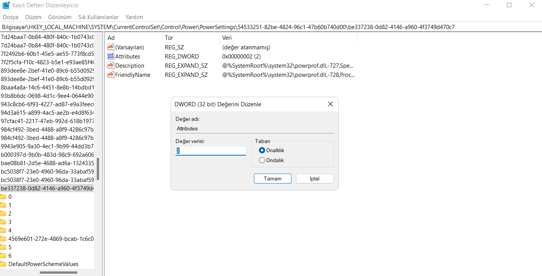
Task: Click the REG_DWORD type cell
Action: (x=182, y=57)
